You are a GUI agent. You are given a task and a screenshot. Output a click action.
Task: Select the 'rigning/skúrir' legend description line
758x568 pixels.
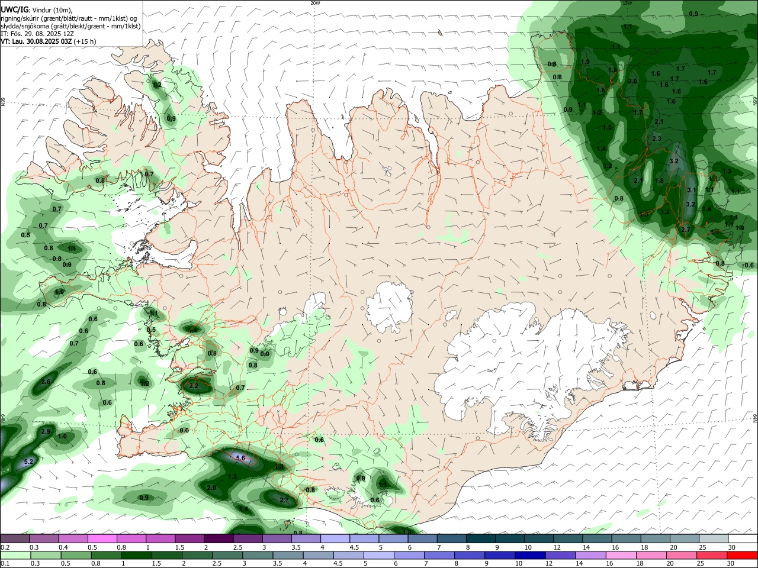(69, 18)
